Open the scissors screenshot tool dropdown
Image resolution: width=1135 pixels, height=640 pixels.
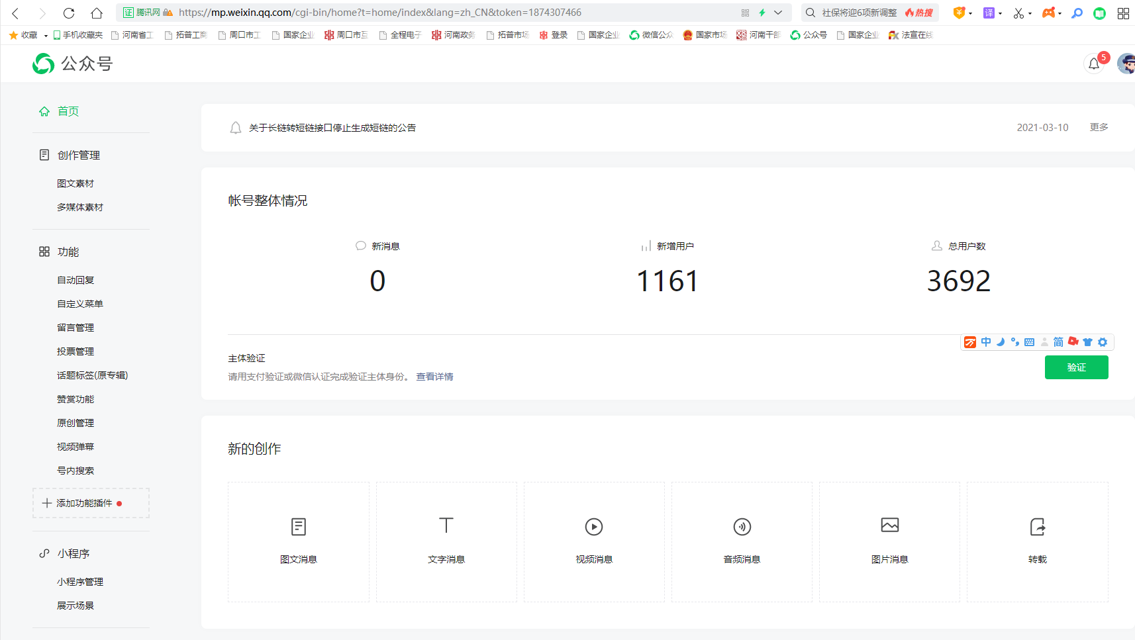[1030, 13]
